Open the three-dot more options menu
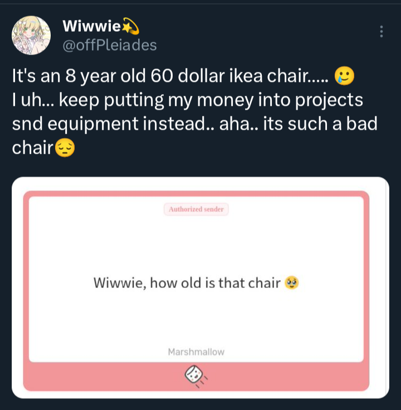The height and width of the screenshot is (410, 401). coord(382,31)
